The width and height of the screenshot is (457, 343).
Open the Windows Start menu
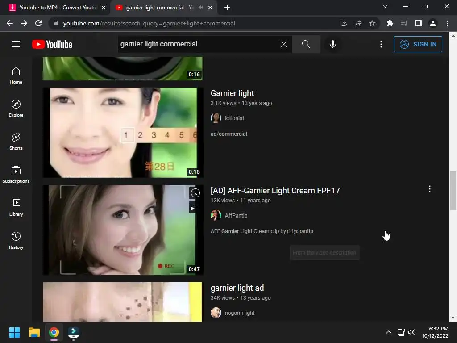coord(15,332)
